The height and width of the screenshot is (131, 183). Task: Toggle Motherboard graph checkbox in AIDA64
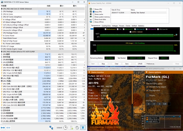point(106,29)
